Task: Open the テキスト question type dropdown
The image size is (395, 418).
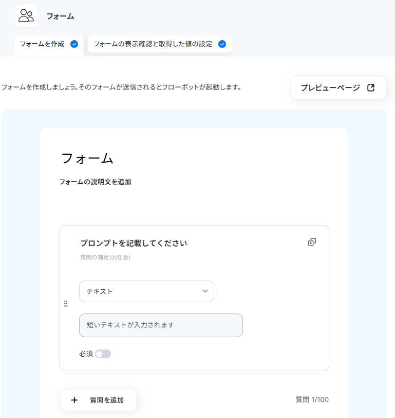Action: pyautogui.click(x=146, y=291)
